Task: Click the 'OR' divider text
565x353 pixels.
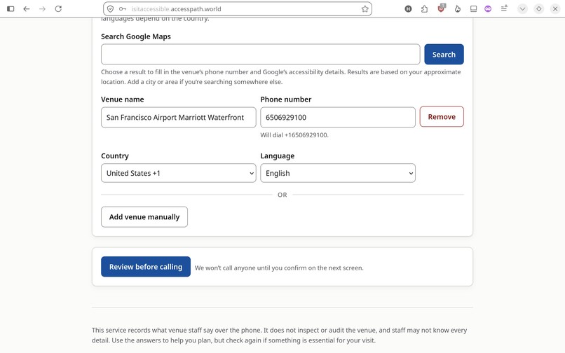Action: [282, 195]
